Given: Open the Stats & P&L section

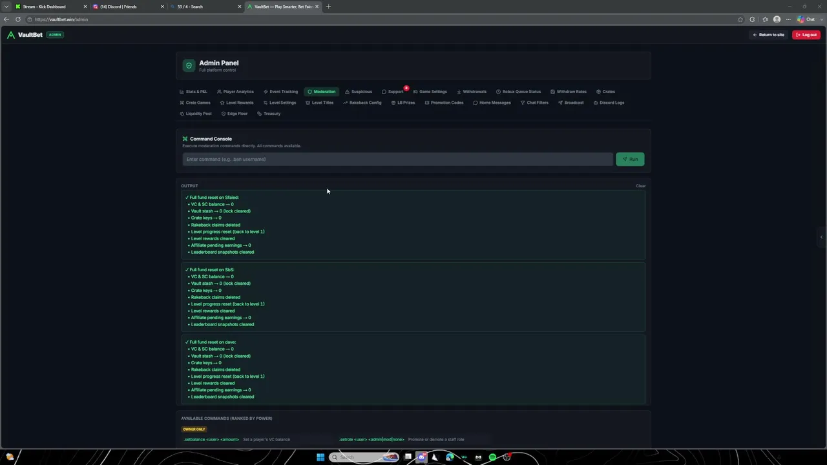Looking at the screenshot, I should coord(193,92).
